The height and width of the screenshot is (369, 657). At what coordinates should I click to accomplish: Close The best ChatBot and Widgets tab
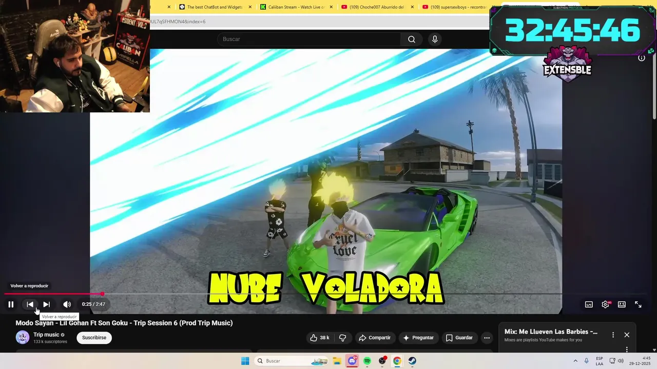(x=250, y=7)
